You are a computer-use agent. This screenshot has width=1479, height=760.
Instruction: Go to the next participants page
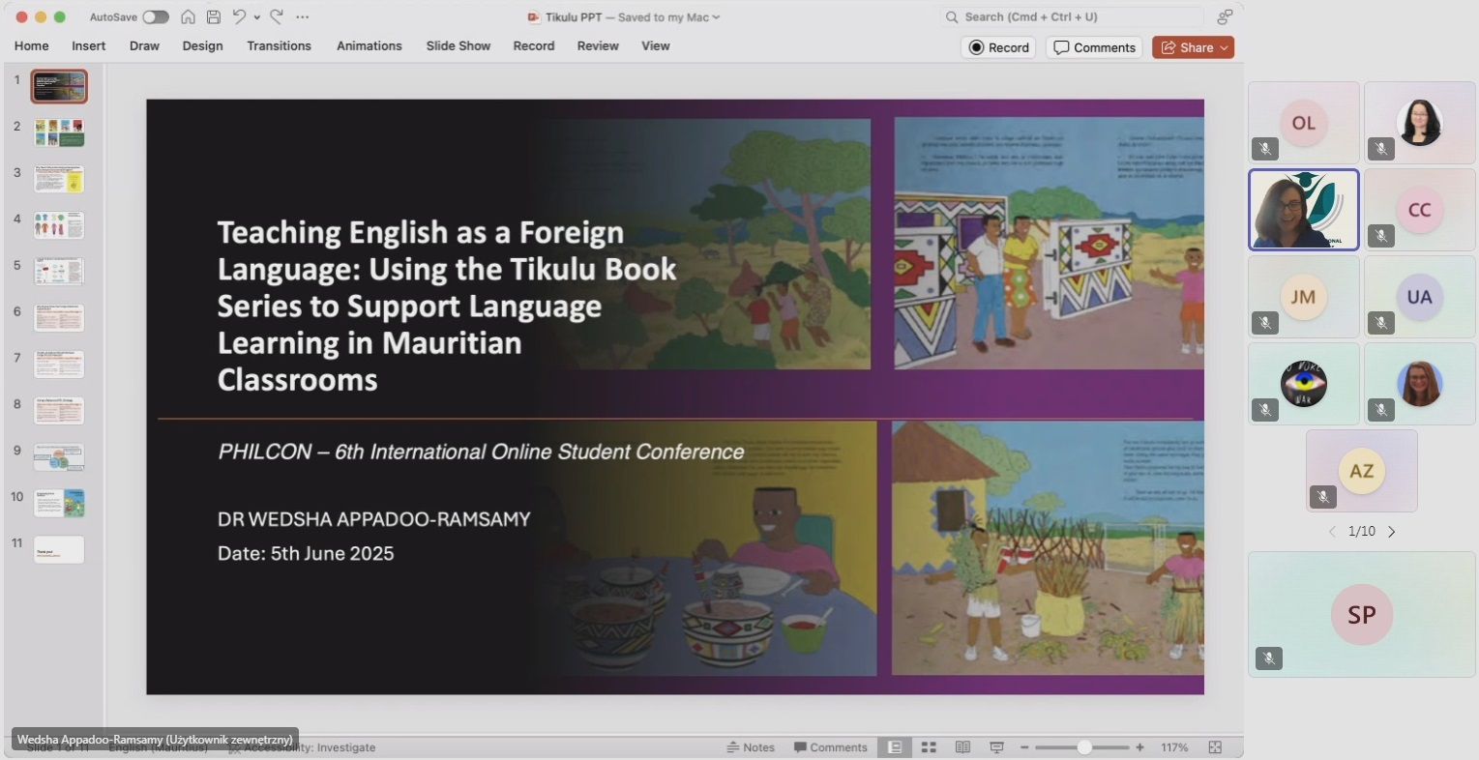pos(1392,532)
